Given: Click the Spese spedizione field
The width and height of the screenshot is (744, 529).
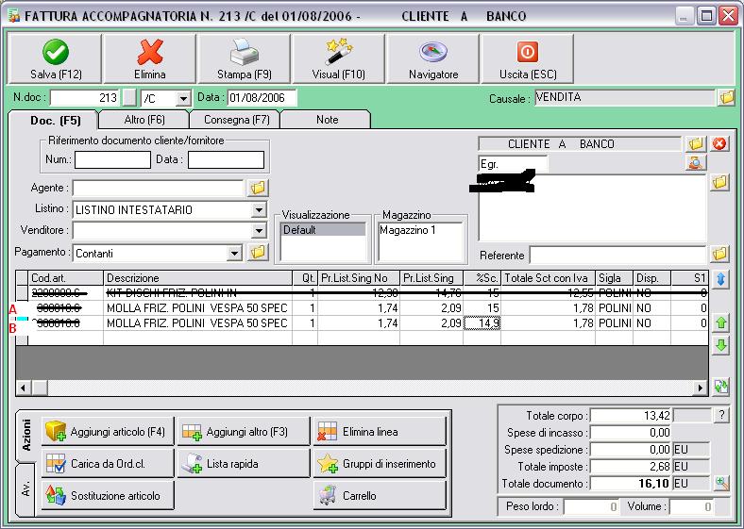Looking at the screenshot, I should (632, 449).
